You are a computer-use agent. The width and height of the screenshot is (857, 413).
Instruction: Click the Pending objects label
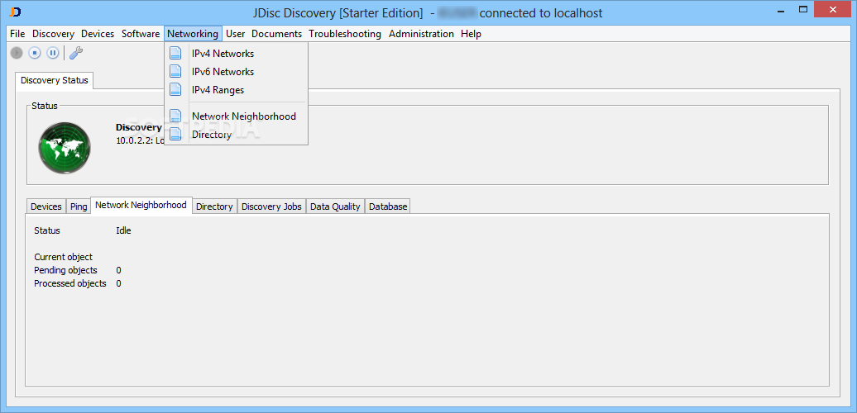(65, 270)
